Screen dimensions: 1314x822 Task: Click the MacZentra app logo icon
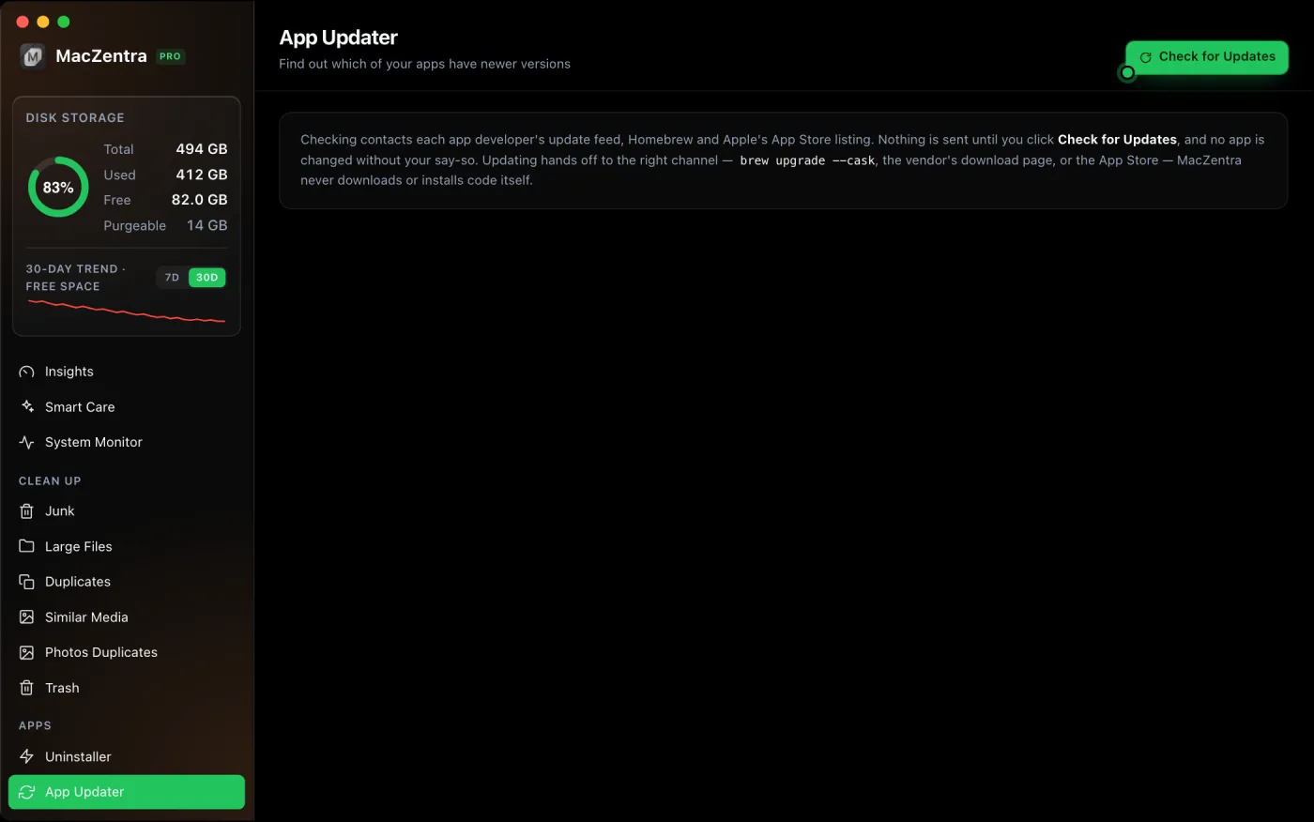33,56
